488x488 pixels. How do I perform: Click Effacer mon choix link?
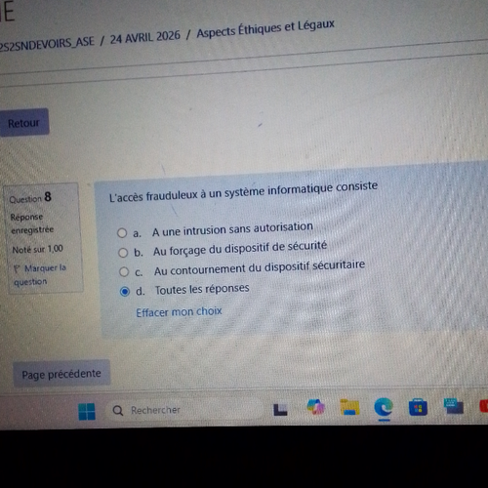tap(179, 311)
